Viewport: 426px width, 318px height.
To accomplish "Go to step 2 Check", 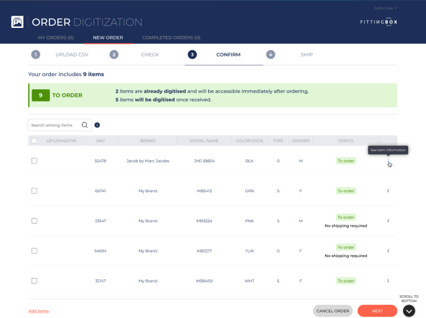I will 149,55.
